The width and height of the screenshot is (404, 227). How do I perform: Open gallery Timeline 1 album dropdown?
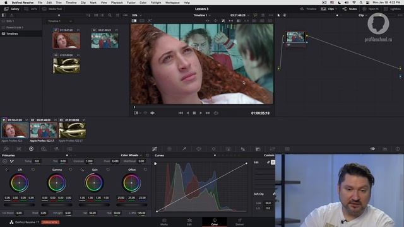point(60,21)
